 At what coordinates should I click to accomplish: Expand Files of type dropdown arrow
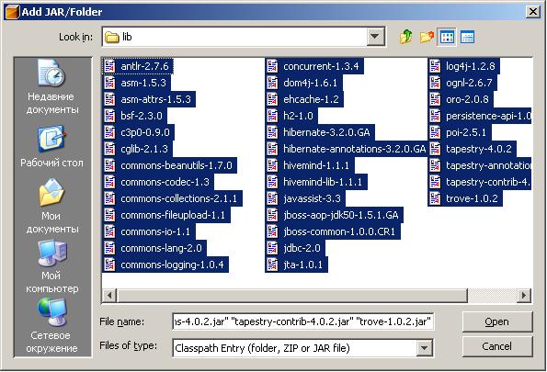point(424,347)
